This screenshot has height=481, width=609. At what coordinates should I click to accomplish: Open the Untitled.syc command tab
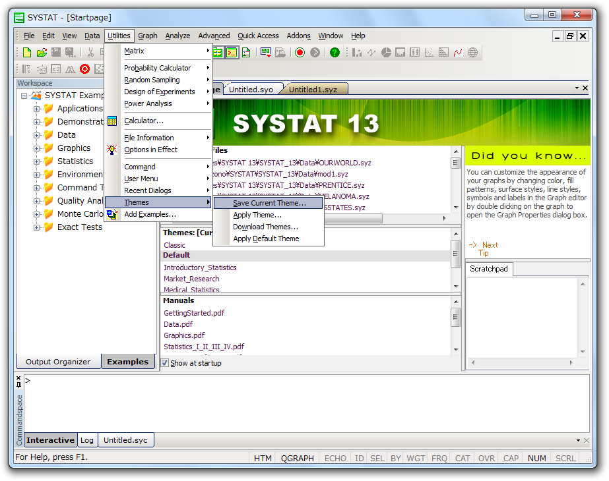tap(125, 440)
